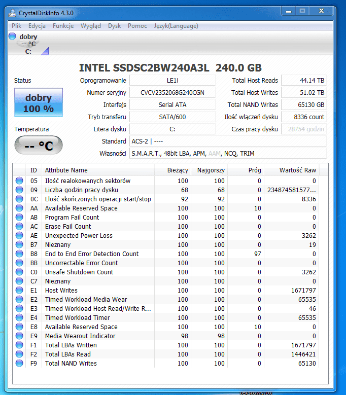Click the Attribute Name column header
Screen dimensions: 346x395
pyautogui.click(x=98, y=170)
